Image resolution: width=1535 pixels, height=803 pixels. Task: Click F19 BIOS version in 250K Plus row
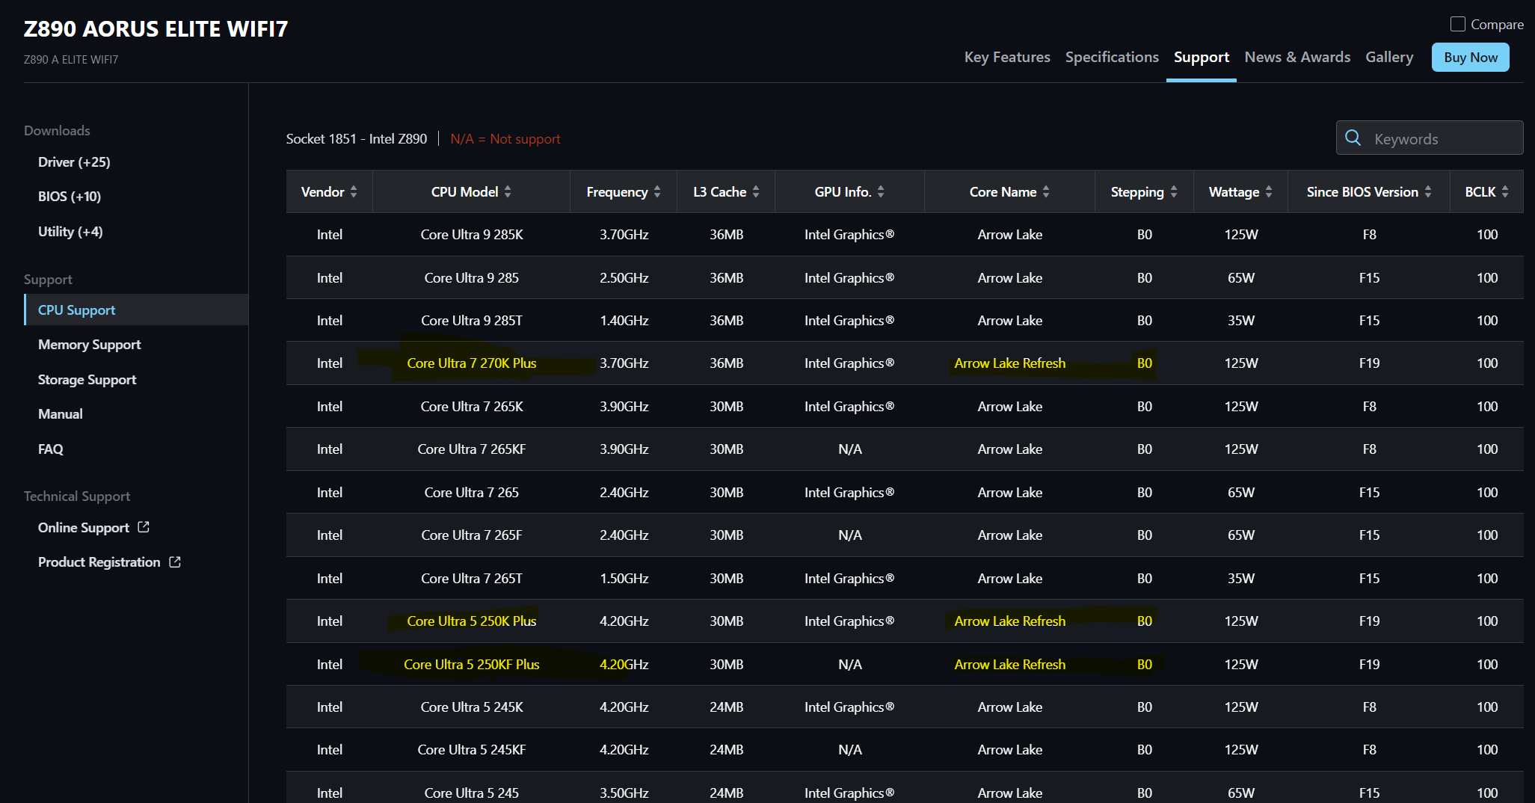[x=1369, y=621]
